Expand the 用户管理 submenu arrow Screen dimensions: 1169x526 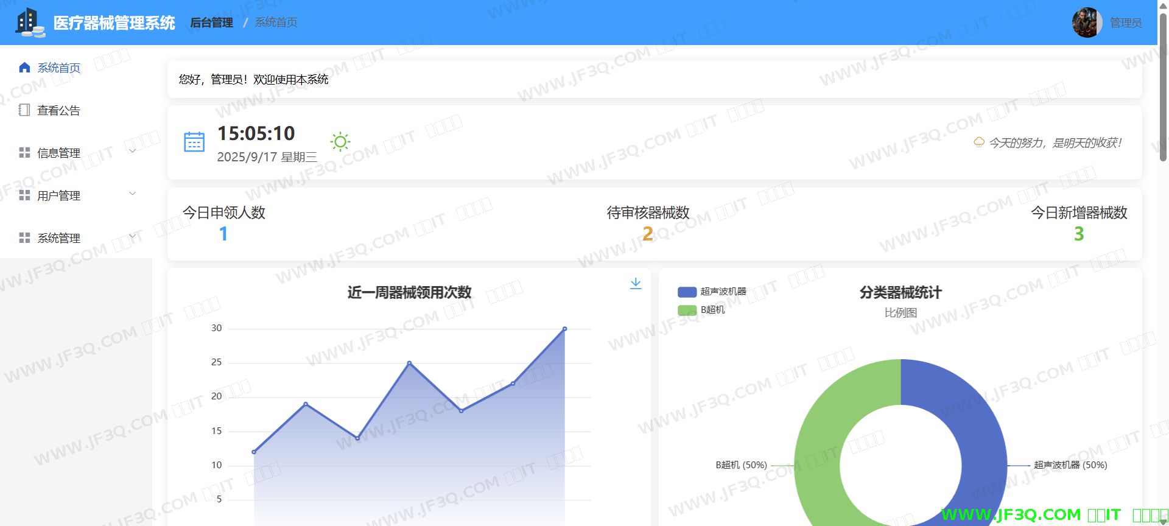click(133, 194)
